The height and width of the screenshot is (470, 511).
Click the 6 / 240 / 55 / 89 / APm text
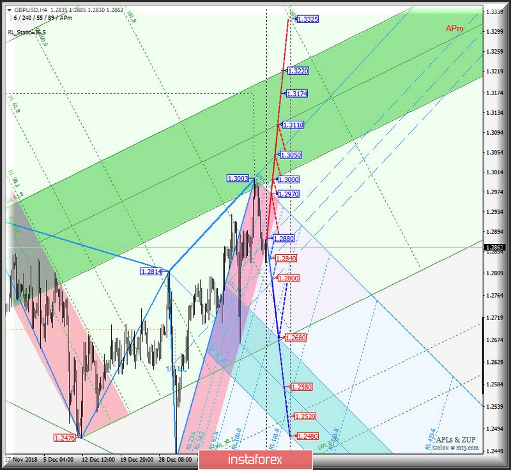tap(43, 18)
